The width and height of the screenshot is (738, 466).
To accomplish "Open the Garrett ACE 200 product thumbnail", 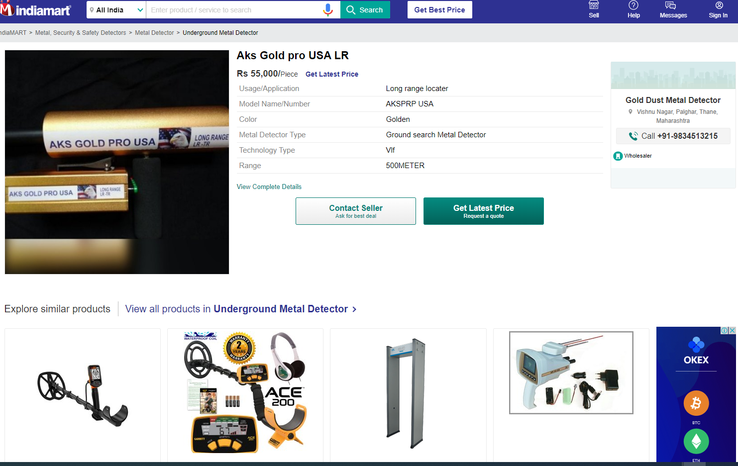I will pos(245,392).
